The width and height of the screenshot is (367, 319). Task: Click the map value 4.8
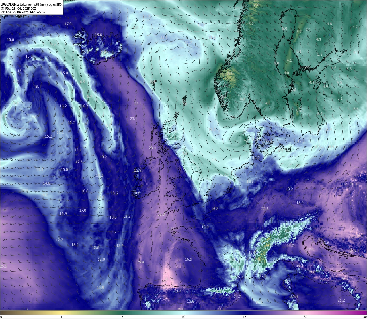329,24
